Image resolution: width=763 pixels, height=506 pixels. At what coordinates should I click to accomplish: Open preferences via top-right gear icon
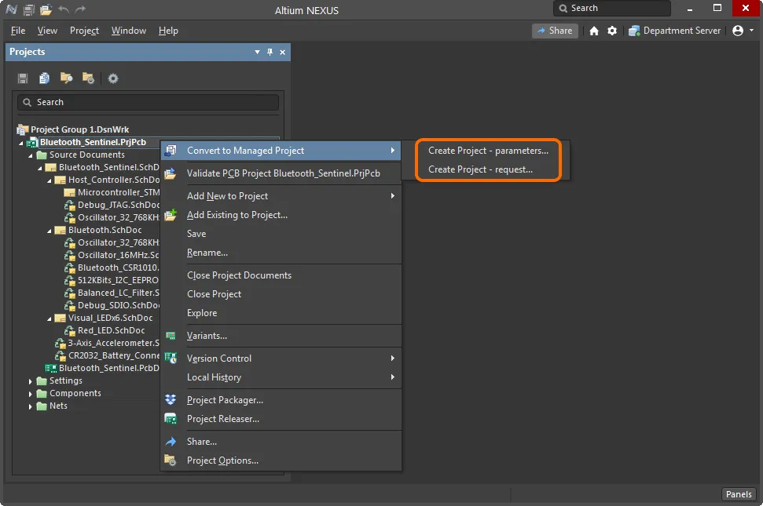click(612, 31)
